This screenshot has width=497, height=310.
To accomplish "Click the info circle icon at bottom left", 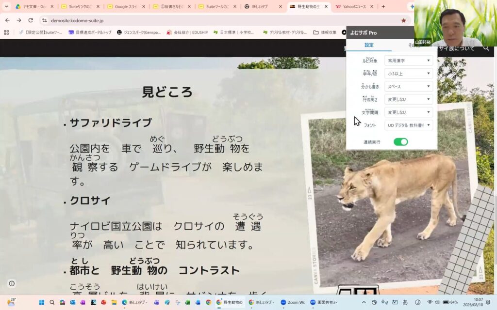I will 12,283.
